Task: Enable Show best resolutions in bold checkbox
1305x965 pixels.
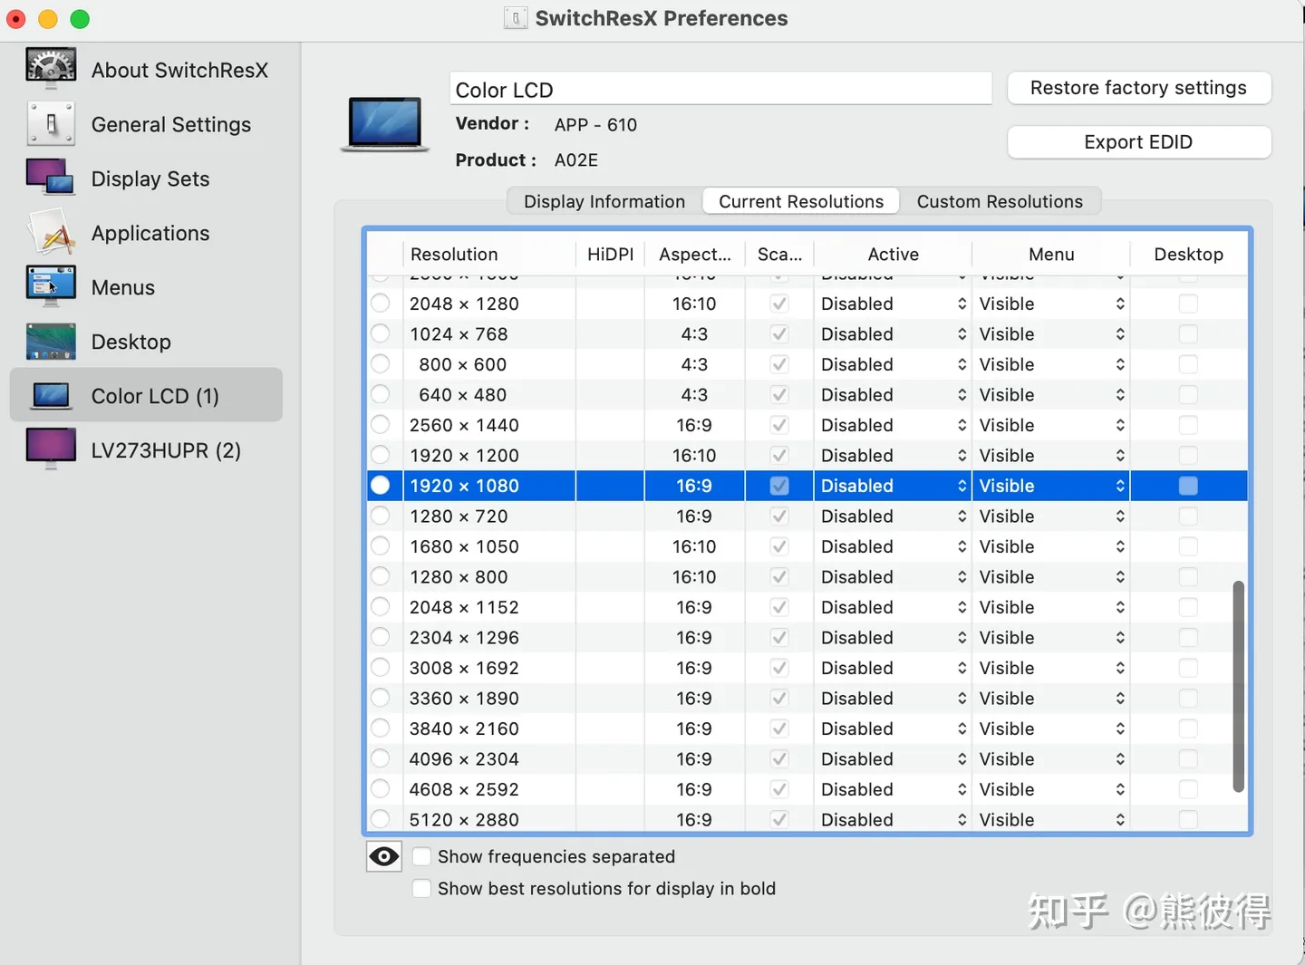Action: (x=421, y=888)
